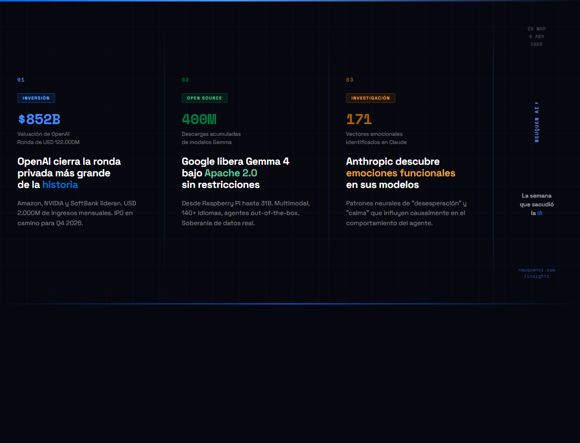This screenshot has width=580, height=443.
Task: Click the orange 'emociones funcionales' text
Action: click(x=401, y=173)
